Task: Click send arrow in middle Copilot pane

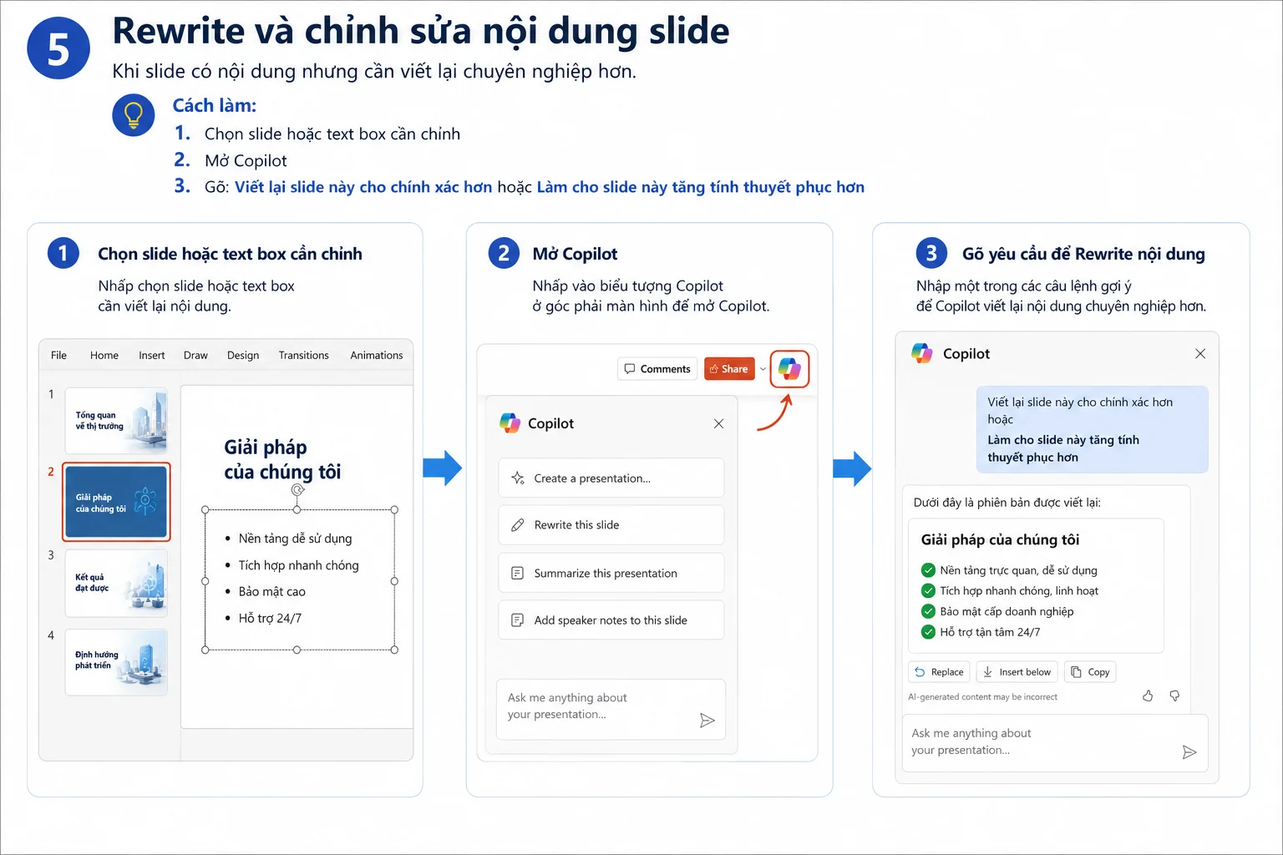Action: tap(707, 721)
